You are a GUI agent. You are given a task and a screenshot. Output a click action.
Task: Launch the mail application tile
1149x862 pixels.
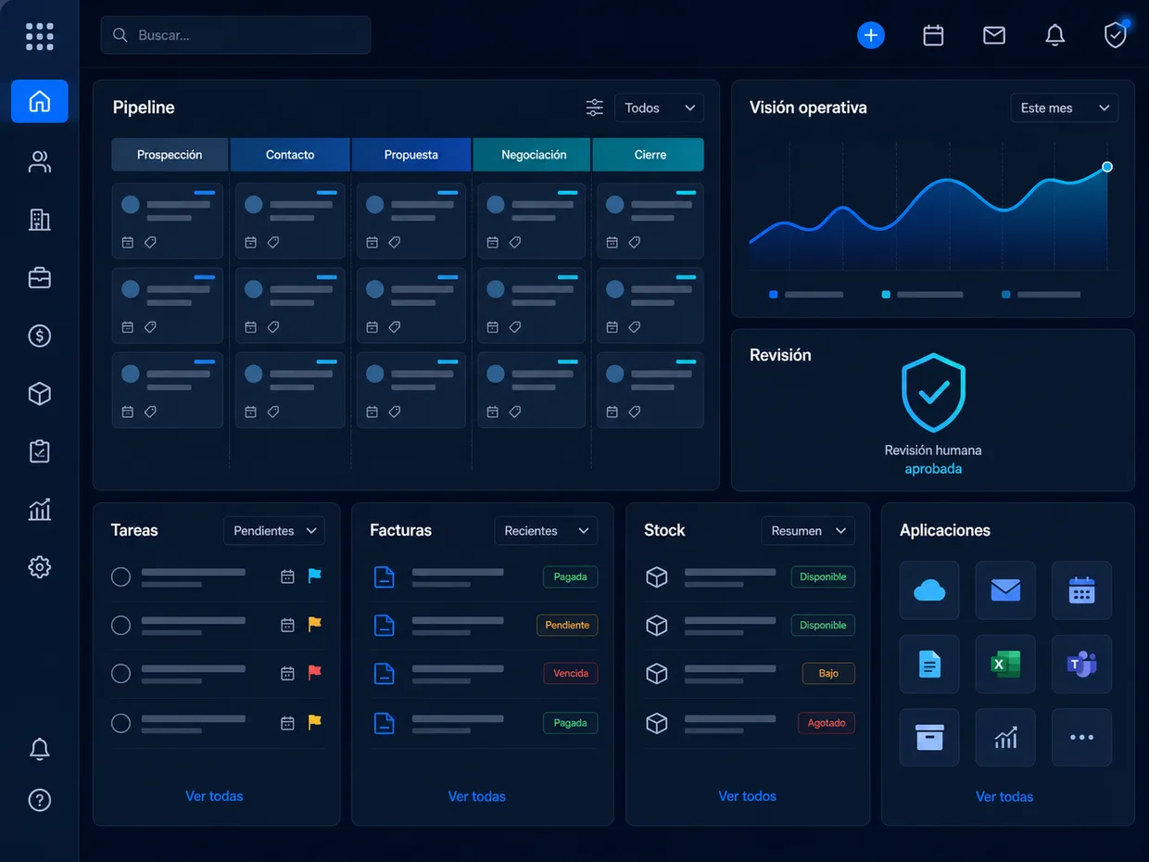(1005, 589)
